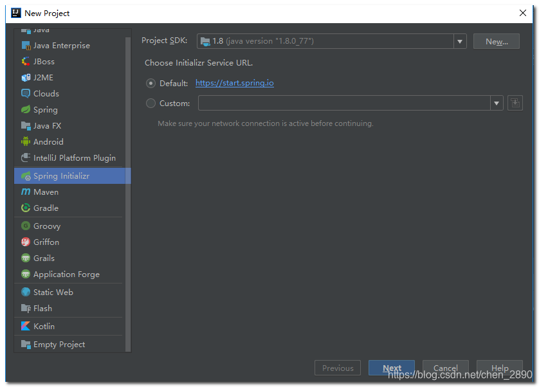Select the Static Web label
The image size is (539, 387).
click(53, 292)
